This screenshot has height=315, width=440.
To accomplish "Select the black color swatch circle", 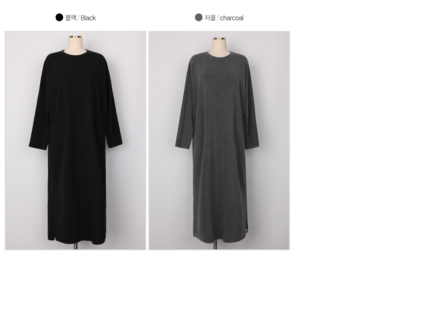I will [59, 18].
